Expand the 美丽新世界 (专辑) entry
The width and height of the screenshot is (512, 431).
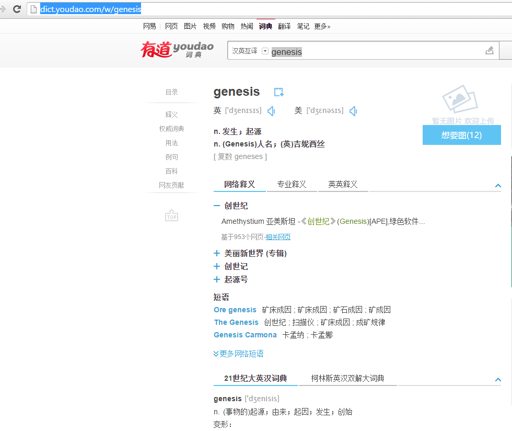pos(217,253)
